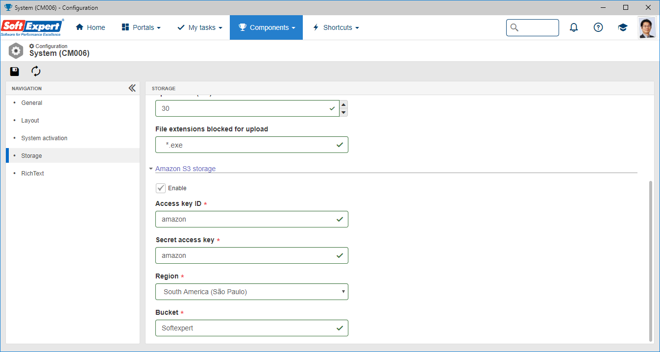Click the SoftExpert logo

(x=33, y=27)
